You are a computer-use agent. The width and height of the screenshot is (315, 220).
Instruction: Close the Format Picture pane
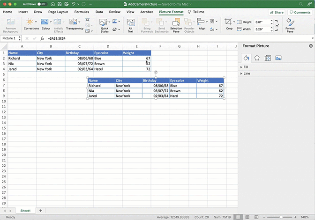(x=311, y=46)
